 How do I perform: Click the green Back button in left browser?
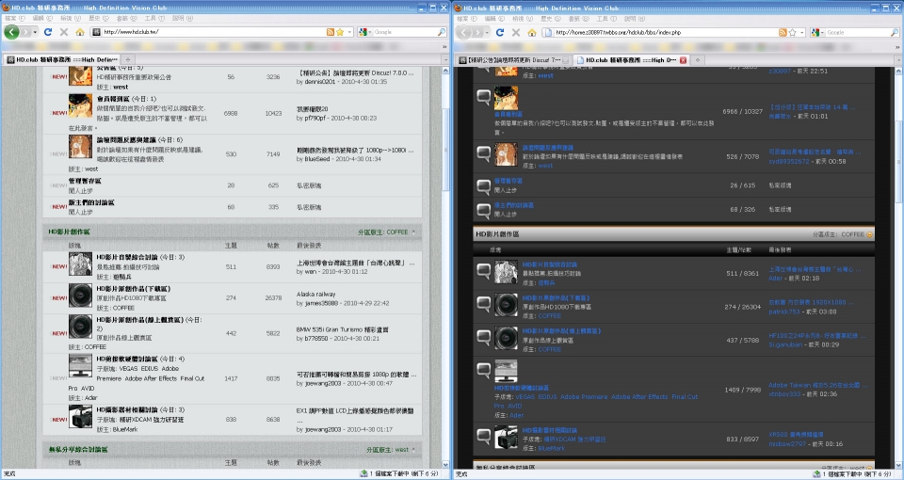11,32
